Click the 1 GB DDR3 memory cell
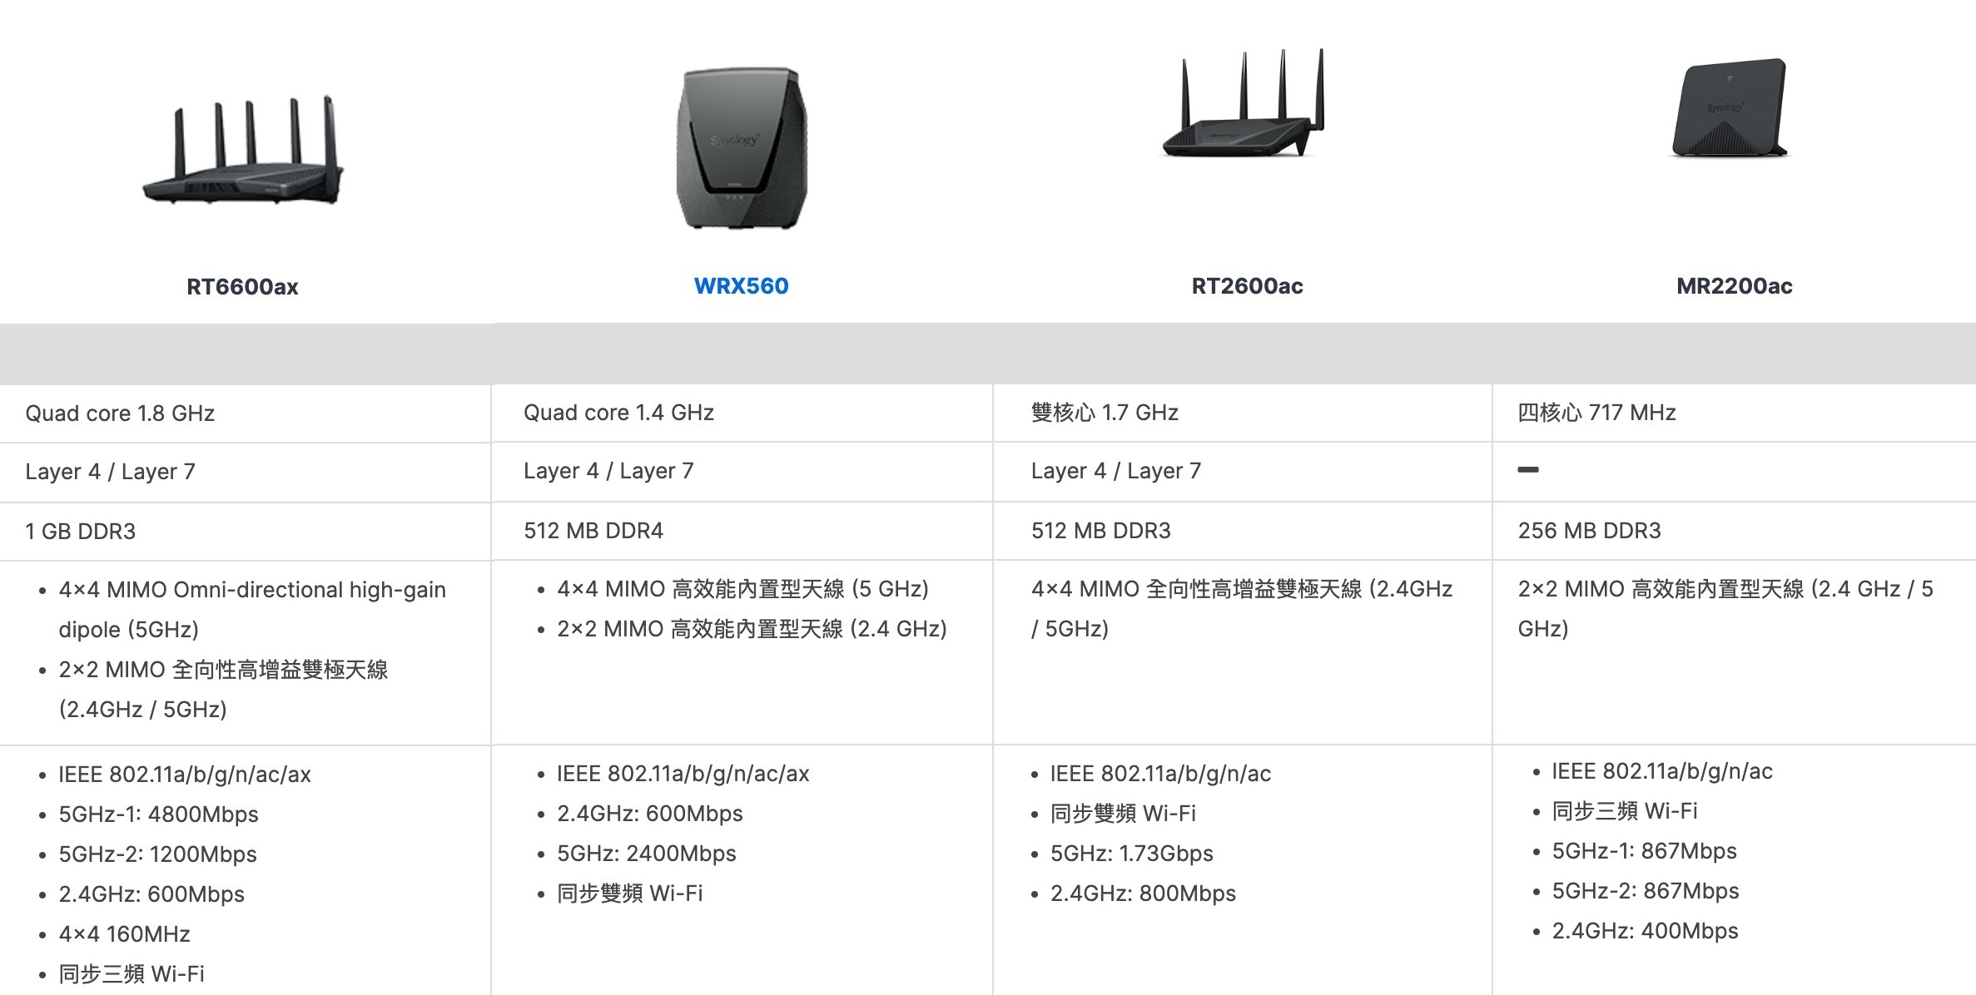Screen dimensions: 1976x995 tap(80, 532)
